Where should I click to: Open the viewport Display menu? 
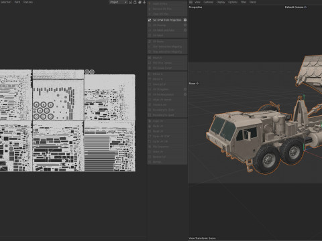[221, 2]
